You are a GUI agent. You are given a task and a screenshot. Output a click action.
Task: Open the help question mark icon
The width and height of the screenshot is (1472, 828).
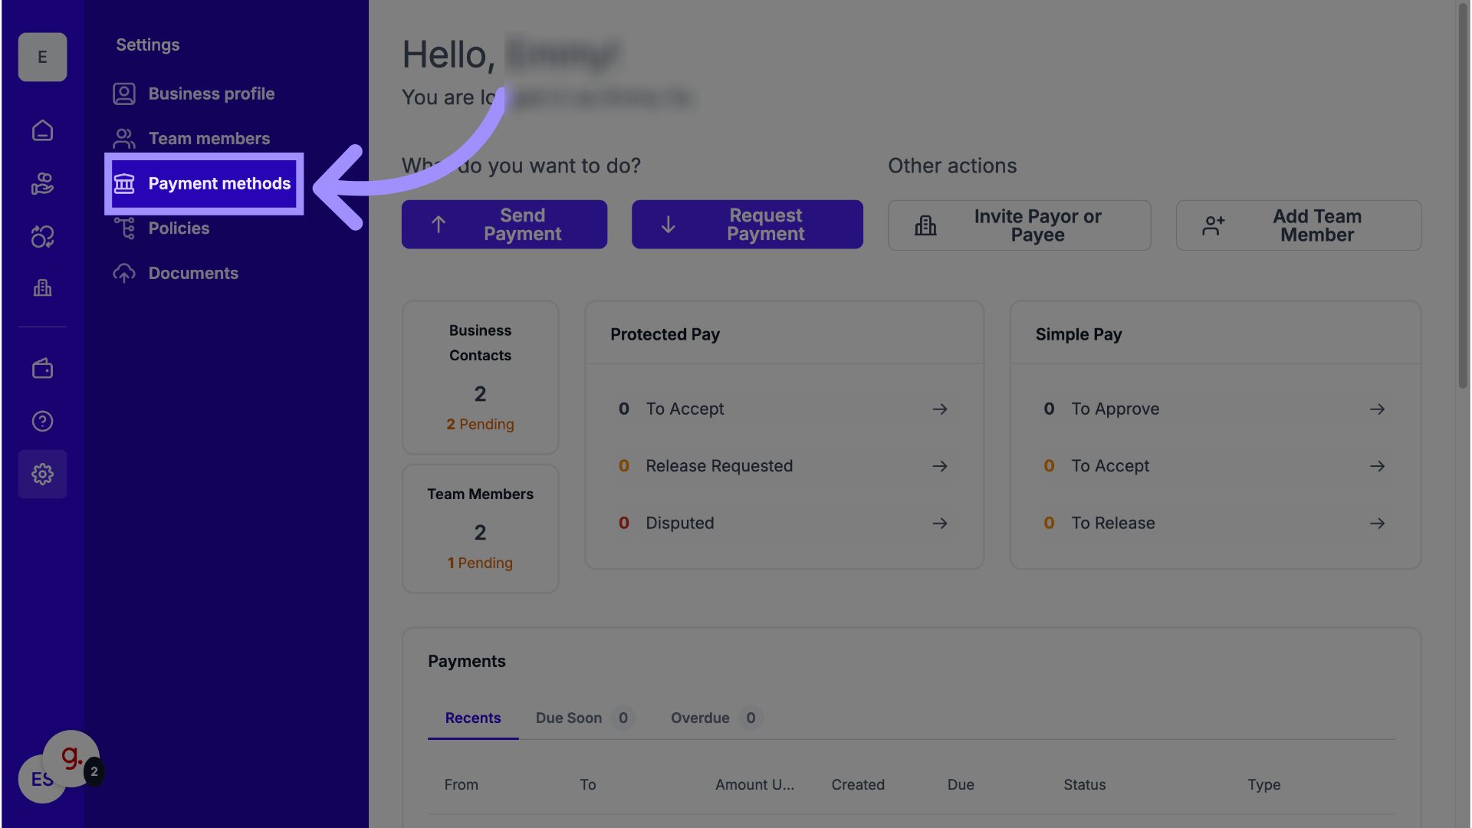(42, 421)
